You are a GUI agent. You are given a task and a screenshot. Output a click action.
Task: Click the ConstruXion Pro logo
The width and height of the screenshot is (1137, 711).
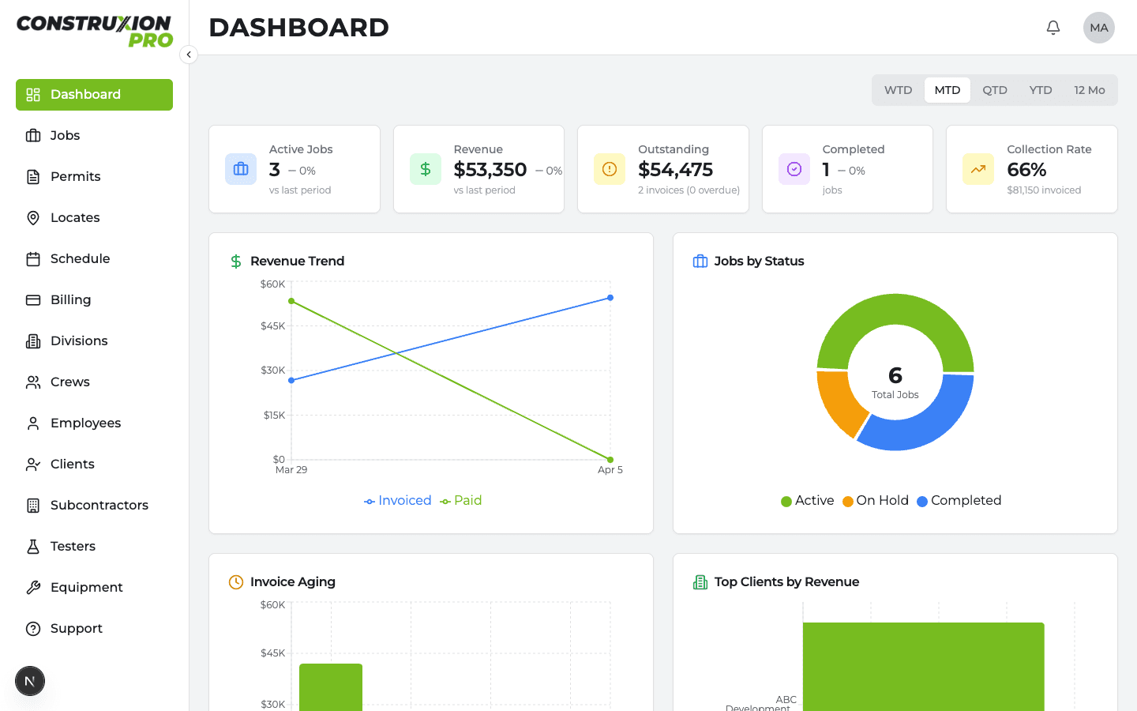tap(95, 31)
